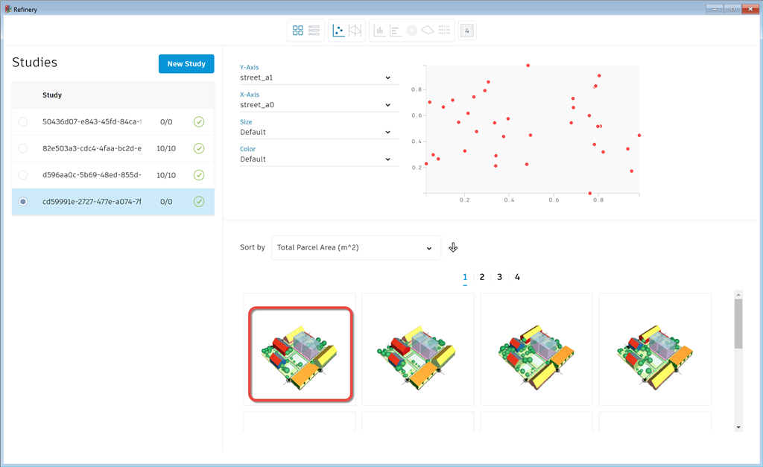Select the scatterplot chart icon
This screenshot has width=763, height=467.
[x=339, y=31]
